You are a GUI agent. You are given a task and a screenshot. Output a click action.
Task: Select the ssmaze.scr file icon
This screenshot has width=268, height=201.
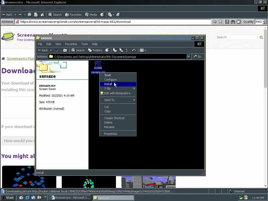[x=98, y=65]
